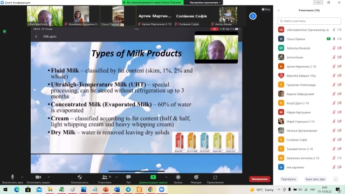Click Выкл. весь звук mute-all button
This screenshot has width=345, height=194.
(315, 179)
